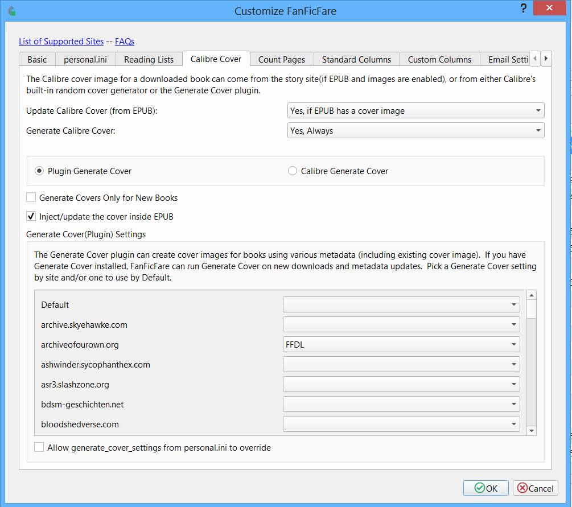Open the ashwinder.sycophanthex.com cover setting dropdown

click(x=401, y=364)
